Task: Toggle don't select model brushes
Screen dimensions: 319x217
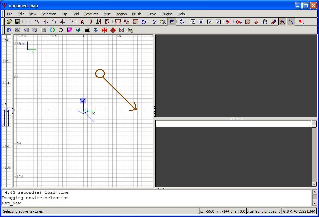Action: (228, 22)
